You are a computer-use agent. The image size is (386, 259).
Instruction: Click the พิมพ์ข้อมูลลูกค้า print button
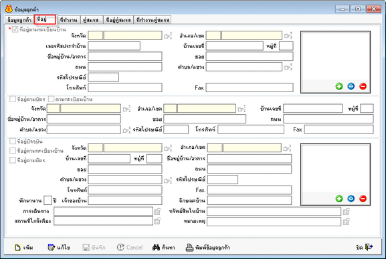[x=208, y=248]
